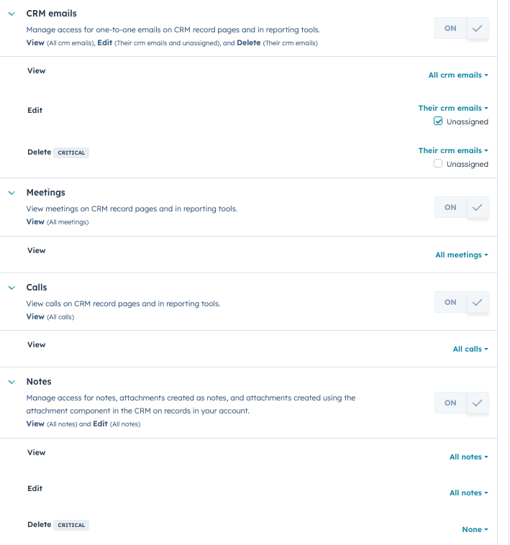Collapse the Meetings section chevron

pyautogui.click(x=12, y=193)
